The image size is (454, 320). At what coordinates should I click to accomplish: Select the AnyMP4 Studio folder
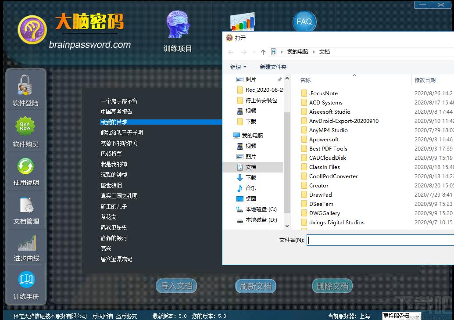pos(329,130)
